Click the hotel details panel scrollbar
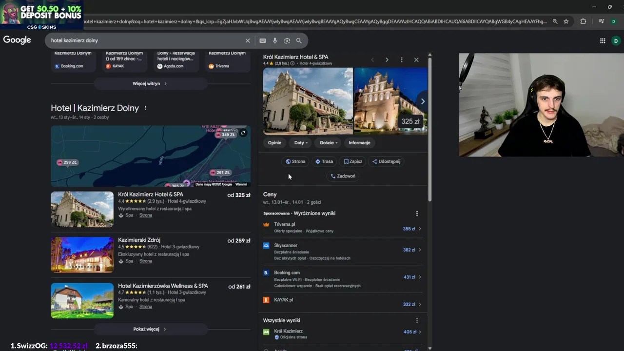The width and height of the screenshot is (624, 351). [429, 129]
